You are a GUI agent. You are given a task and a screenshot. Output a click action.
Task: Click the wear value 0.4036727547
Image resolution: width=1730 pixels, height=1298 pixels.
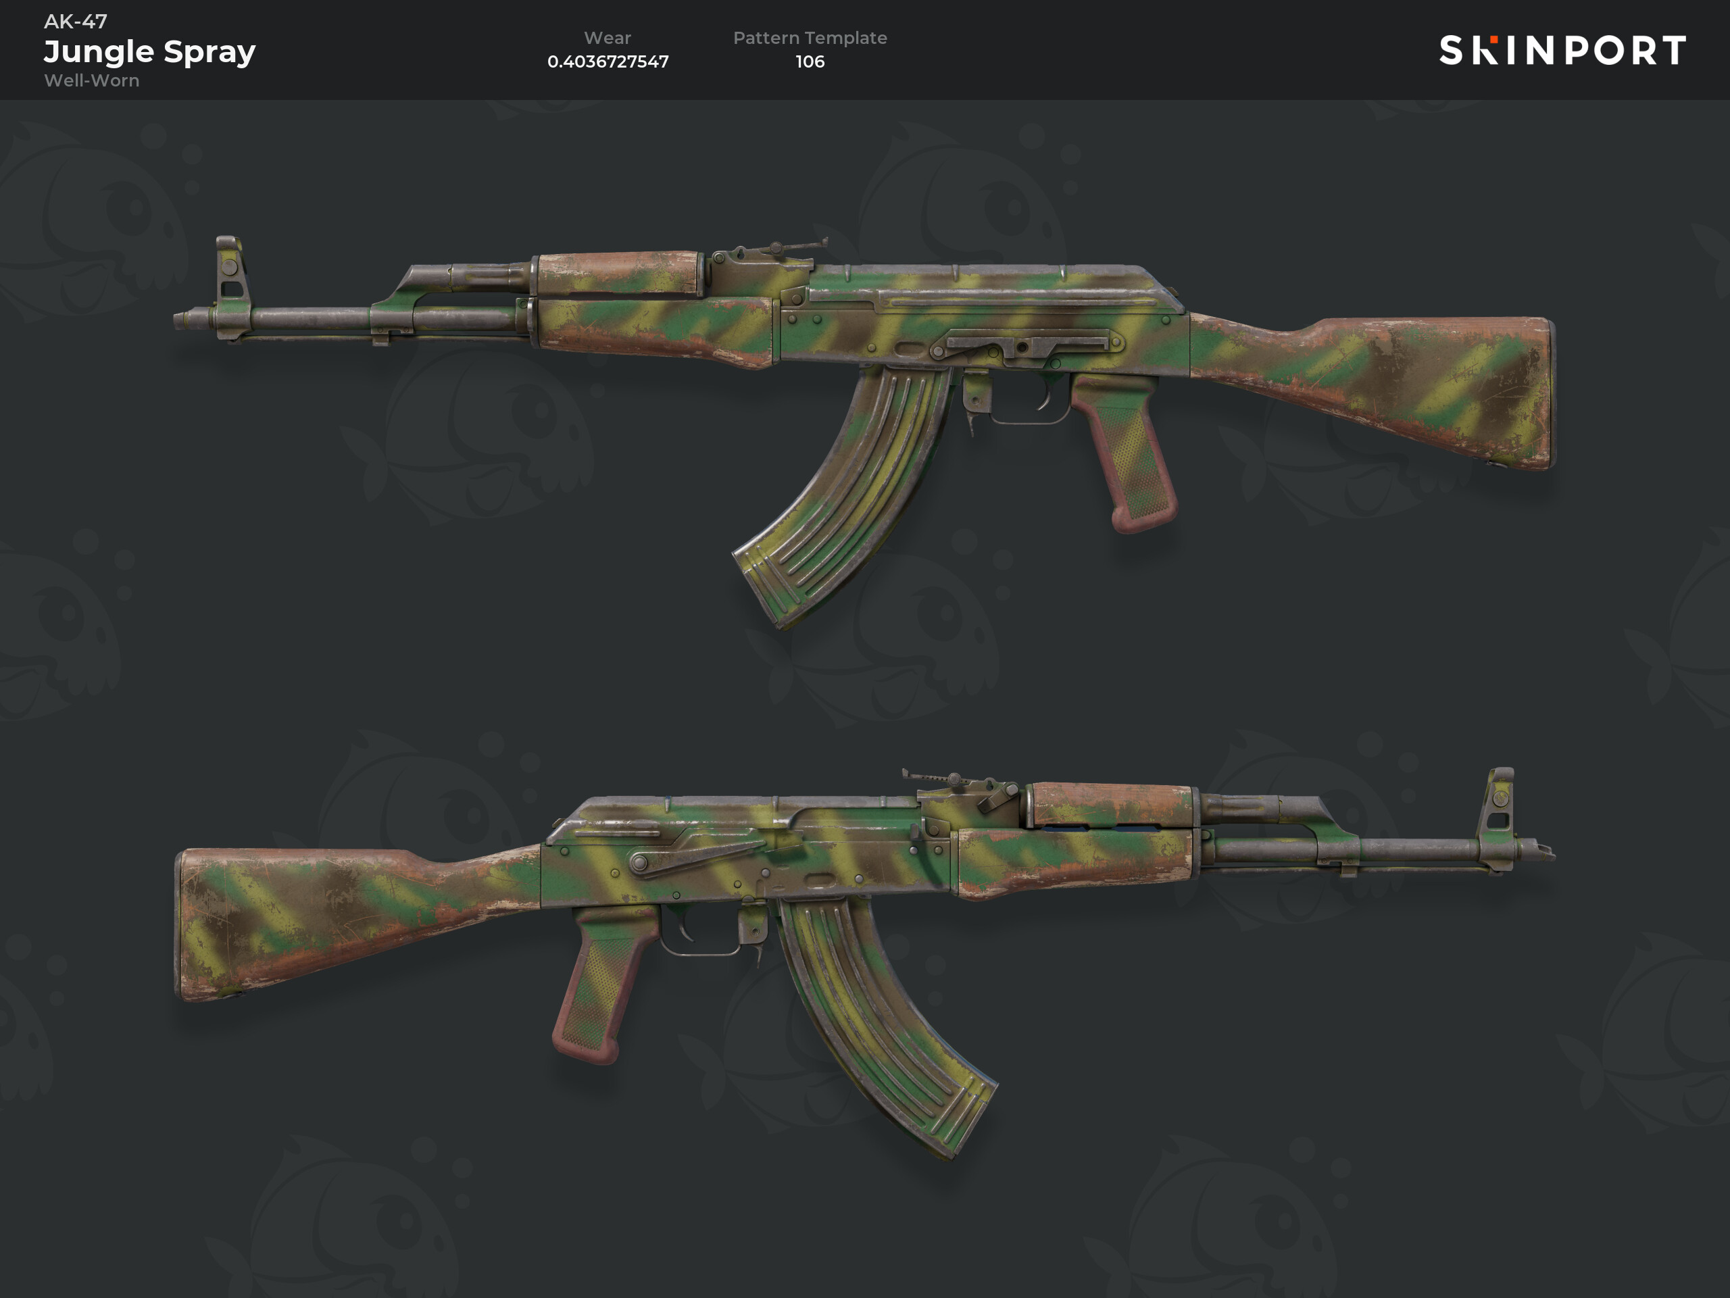pos(608,61)
